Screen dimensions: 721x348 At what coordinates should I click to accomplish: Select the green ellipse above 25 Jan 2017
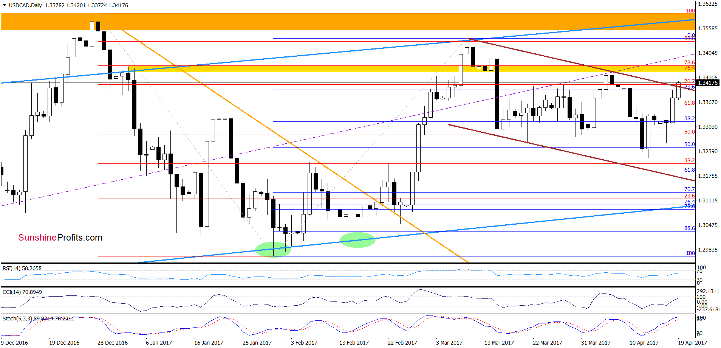click(273, 250)
